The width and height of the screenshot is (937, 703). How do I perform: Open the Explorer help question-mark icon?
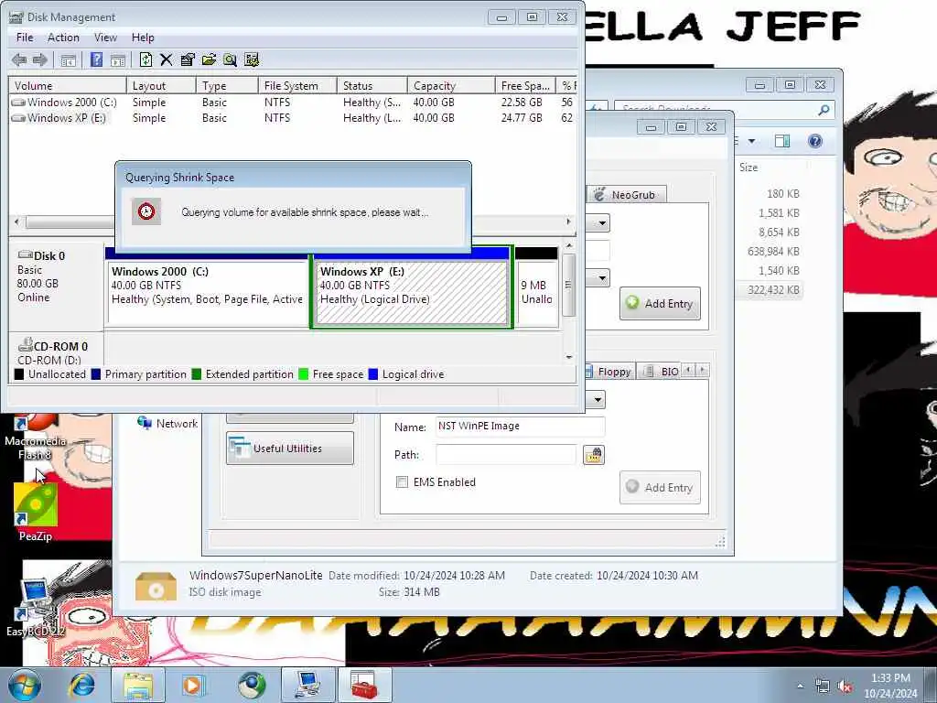[815, 141]
